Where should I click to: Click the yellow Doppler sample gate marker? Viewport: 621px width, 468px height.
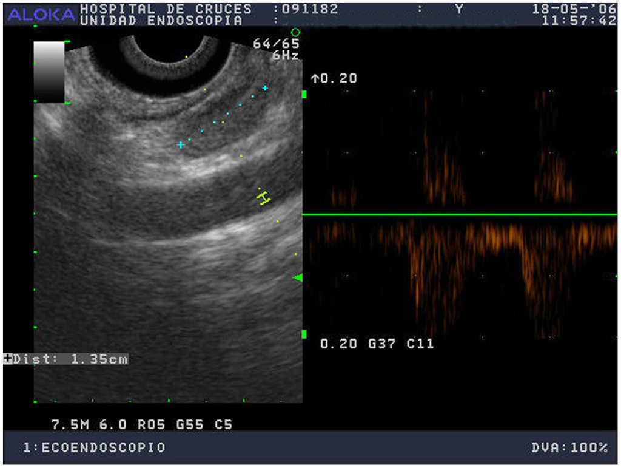[x=263, y=197]
